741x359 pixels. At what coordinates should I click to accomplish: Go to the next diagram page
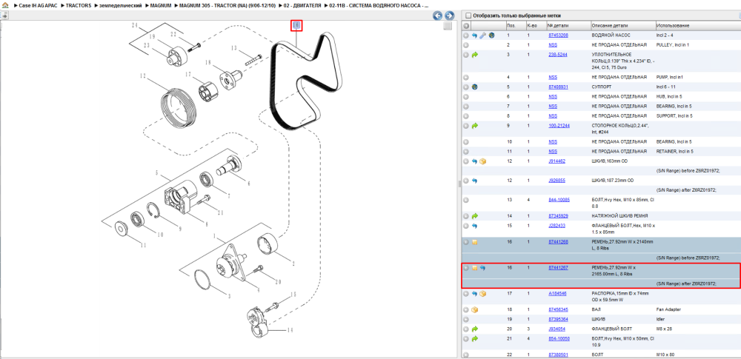pyautogui.click(x=450, y=16)
